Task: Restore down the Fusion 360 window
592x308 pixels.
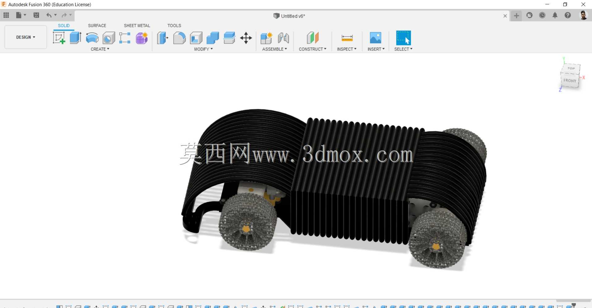Action: 565,4
